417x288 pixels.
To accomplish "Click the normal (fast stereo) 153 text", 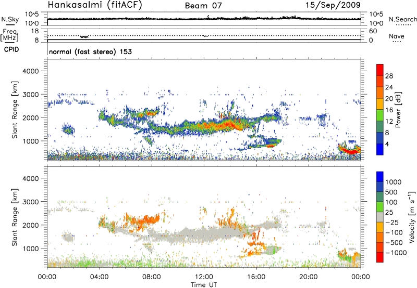I will pos(90,51).
